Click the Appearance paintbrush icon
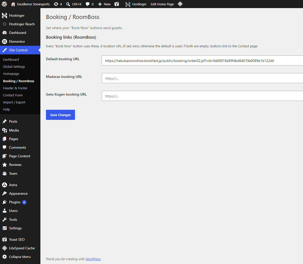This screenshot has width=303, height=264. 5,193
